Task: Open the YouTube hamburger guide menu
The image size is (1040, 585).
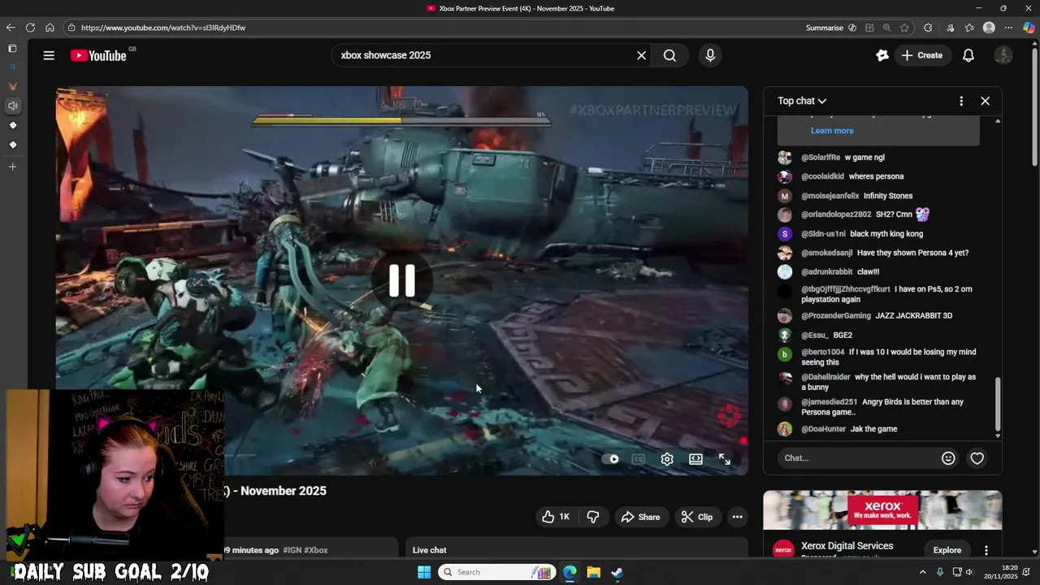Action: [49, 55]
